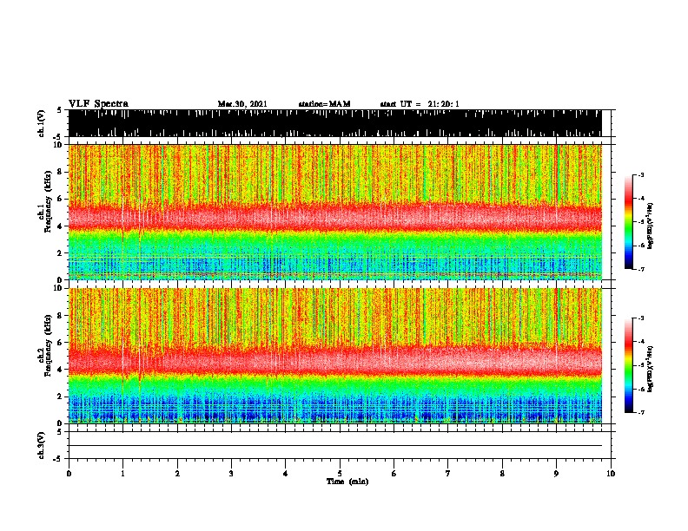Image resolution: width=688 pixels, height=531 pixels.
Task: Click the ch.2 frequency tick "8"
Action: click(x=62, y=316)
